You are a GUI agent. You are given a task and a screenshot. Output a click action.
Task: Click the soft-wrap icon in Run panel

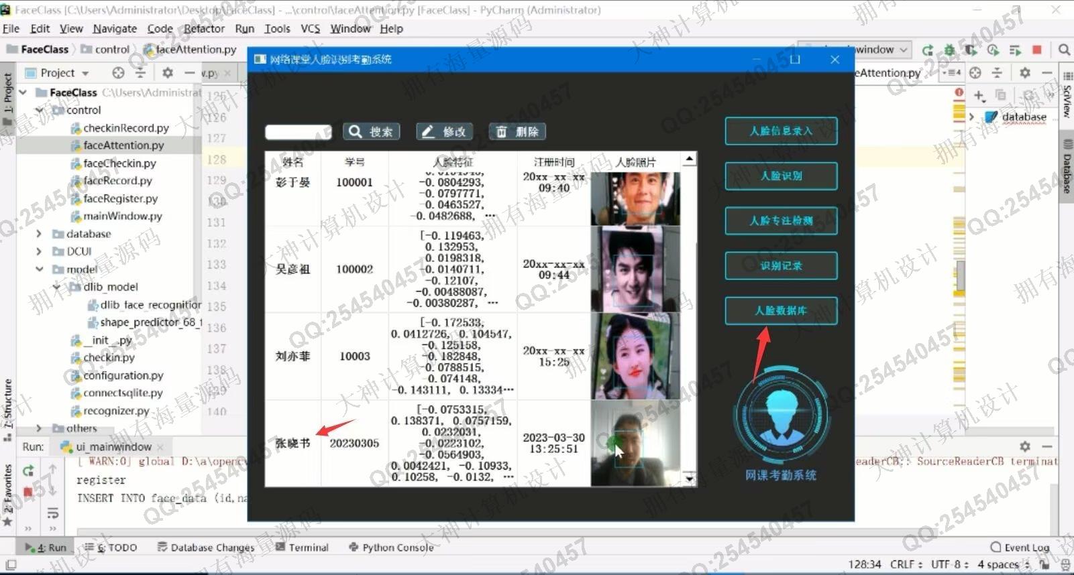tap(53, 513)
